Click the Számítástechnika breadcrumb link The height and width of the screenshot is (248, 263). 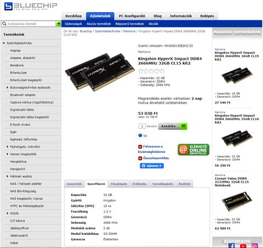107,31
